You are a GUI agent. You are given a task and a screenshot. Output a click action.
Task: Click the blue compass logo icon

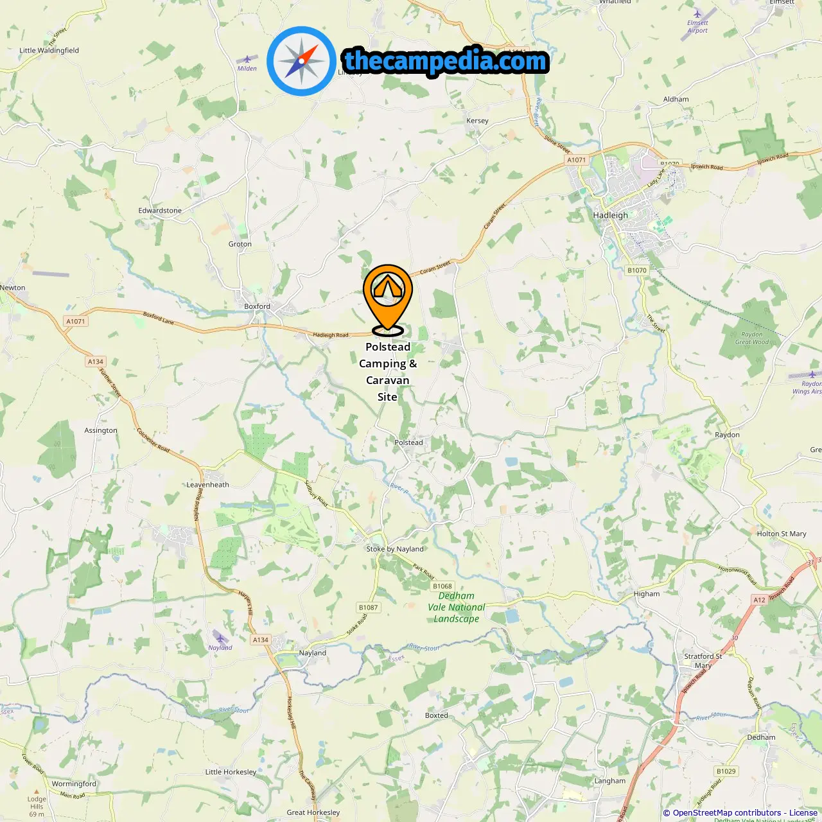(x=301, y=62)
